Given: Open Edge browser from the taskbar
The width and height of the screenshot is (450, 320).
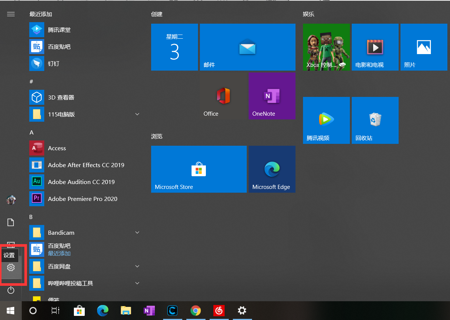Looking at the screenshot, I should click(x=102, y=311).
